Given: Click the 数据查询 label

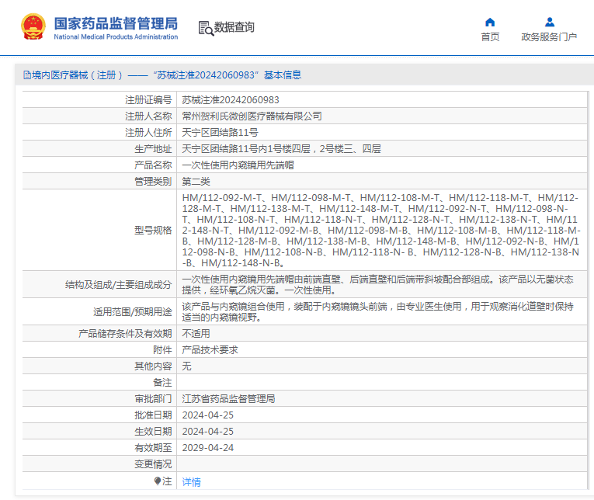Looking at the screenshot, I should (234, 27).
